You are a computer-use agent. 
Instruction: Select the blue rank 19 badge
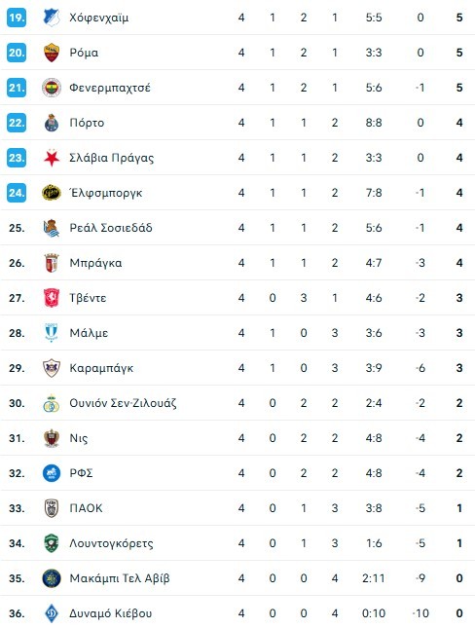click(17, 18)
